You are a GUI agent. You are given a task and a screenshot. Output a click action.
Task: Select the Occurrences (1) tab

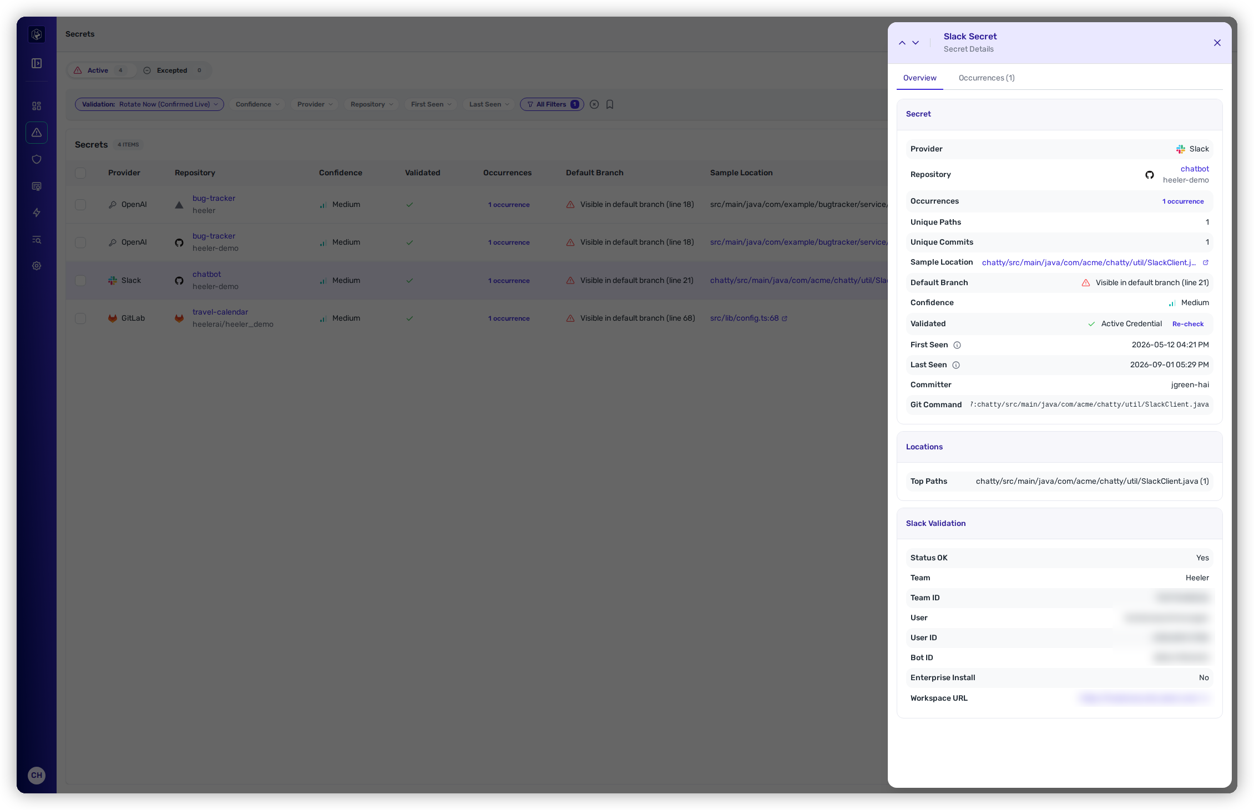(x=987, y=78)
